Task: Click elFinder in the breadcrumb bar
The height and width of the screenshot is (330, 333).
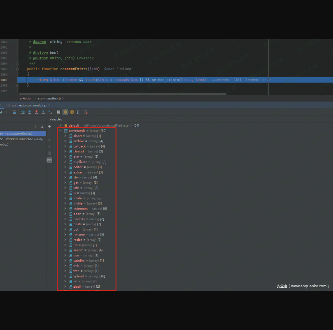Action: click(26, 99)
